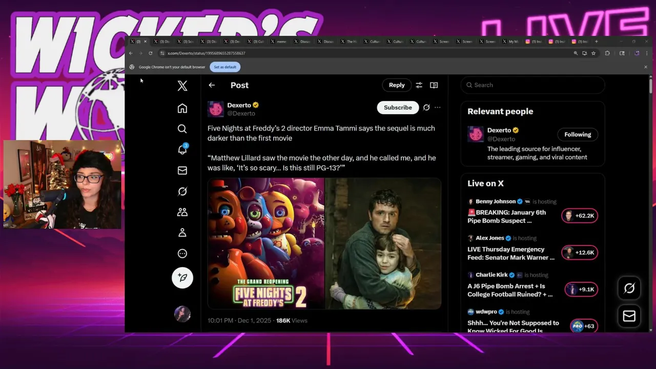The width and height of the screenshot is (656, 369).
Task: Click the zoom magnifier in the address bar
Action: point(576,53)
